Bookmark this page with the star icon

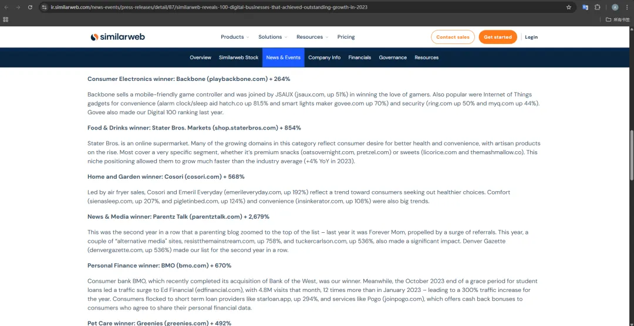(x=568, y=7)
